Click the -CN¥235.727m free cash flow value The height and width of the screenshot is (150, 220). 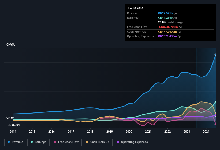(168, 27)
